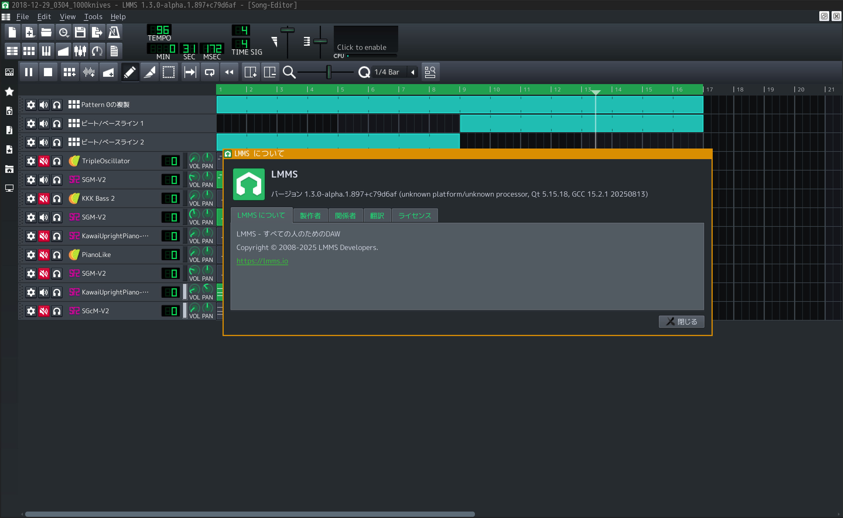Adjust the horizontal zoom slider
The height and width of the screenshot is (518, 843).
pyautogui.click(x=326, y=72)
